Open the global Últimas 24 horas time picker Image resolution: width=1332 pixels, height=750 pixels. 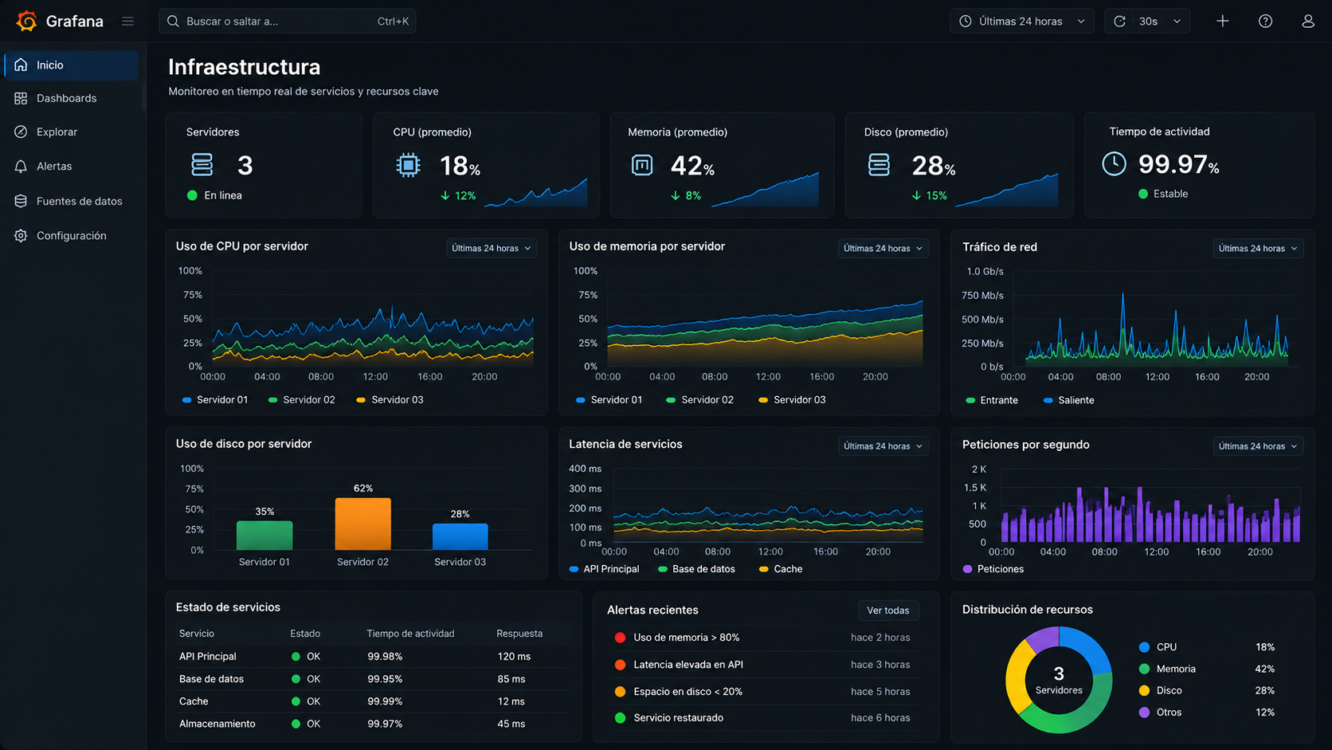coord(1021,22)
